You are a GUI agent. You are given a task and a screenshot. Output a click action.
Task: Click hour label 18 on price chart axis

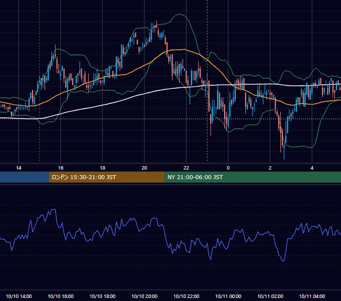pos(102,168)
